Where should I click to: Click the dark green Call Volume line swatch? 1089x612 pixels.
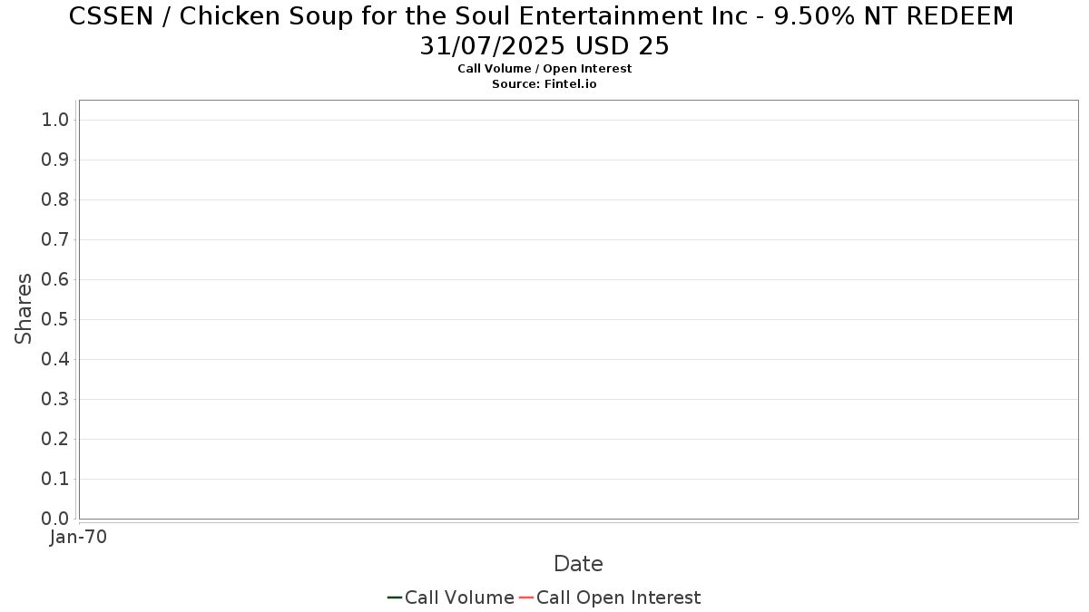[x=395, y=597]
